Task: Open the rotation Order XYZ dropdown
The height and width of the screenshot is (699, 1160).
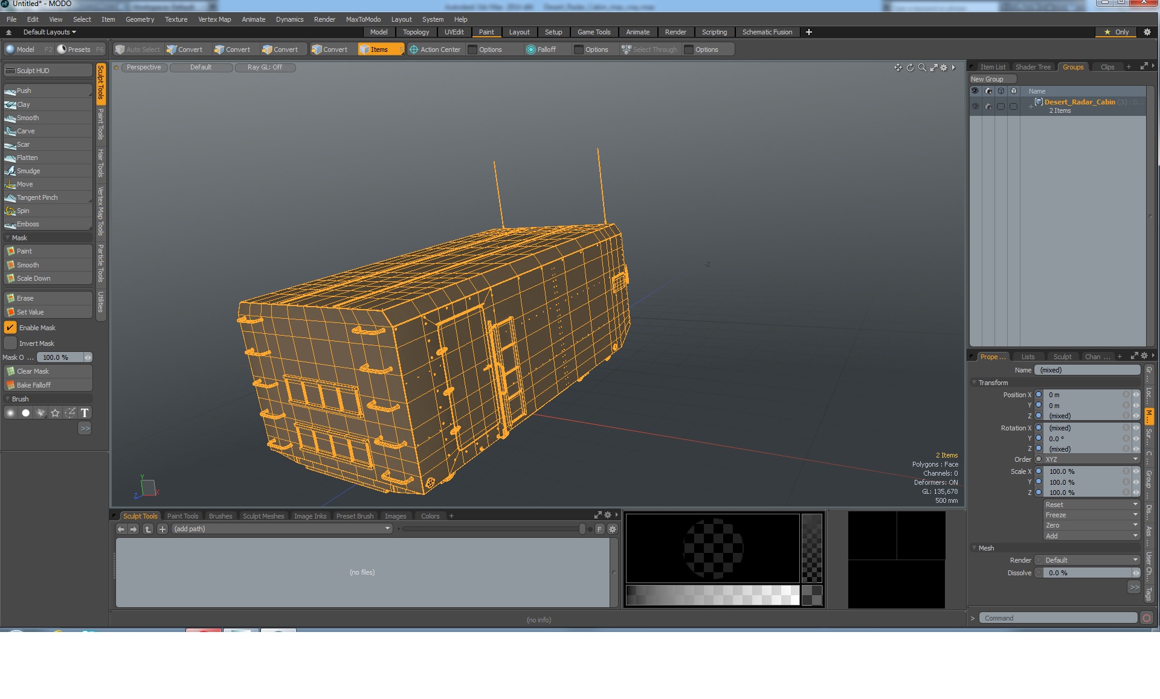Action: 1092,459
